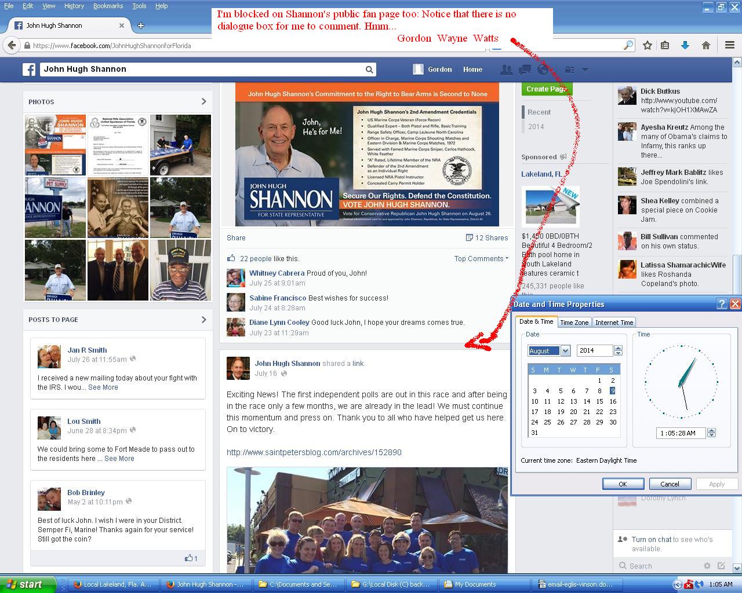Screen dimensions: 742x593
Task: Expand the Posts to Page chevron
Action: [203, 319]
